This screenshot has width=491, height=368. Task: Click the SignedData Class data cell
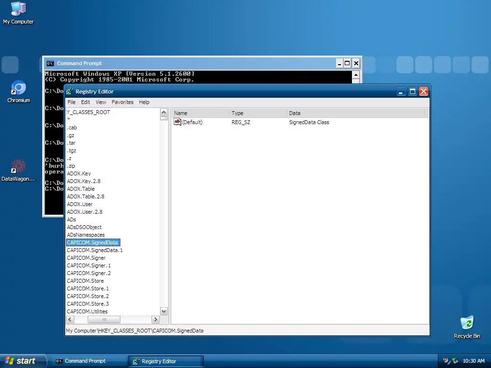click(x=309, y=122)
